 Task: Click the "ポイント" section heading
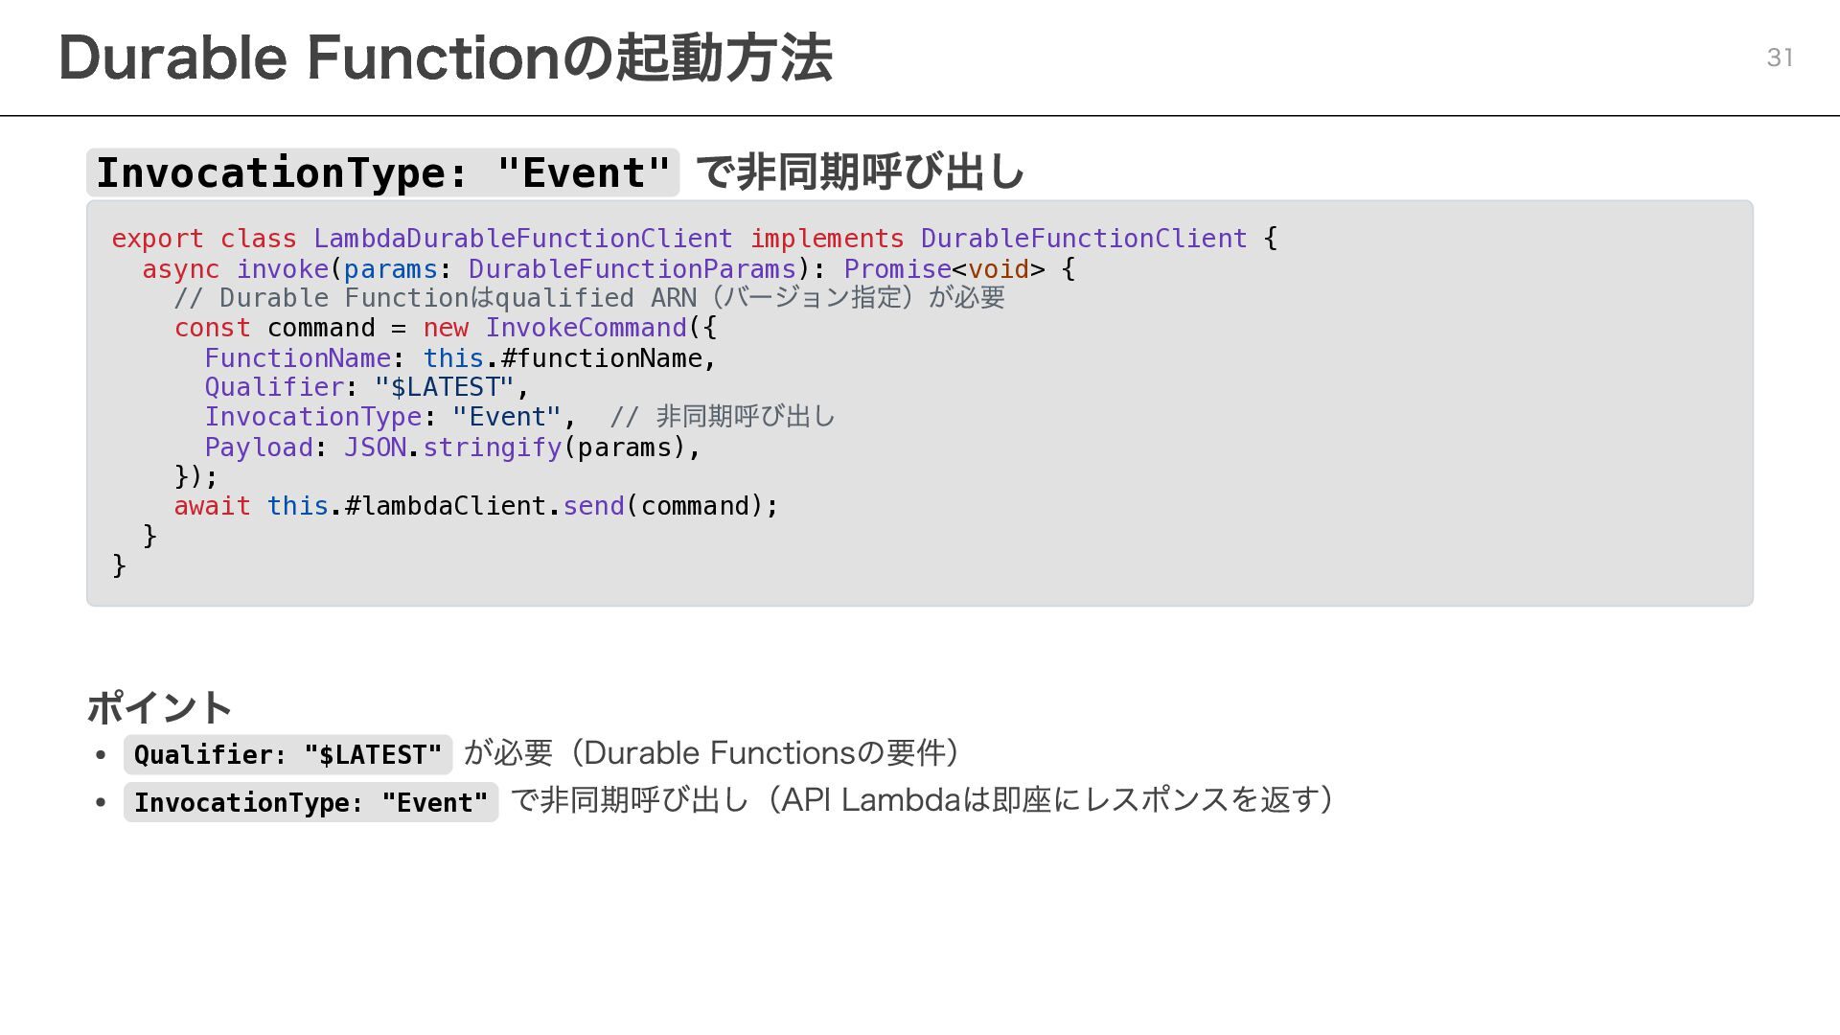pyautogui.click(x=159, y=708)
